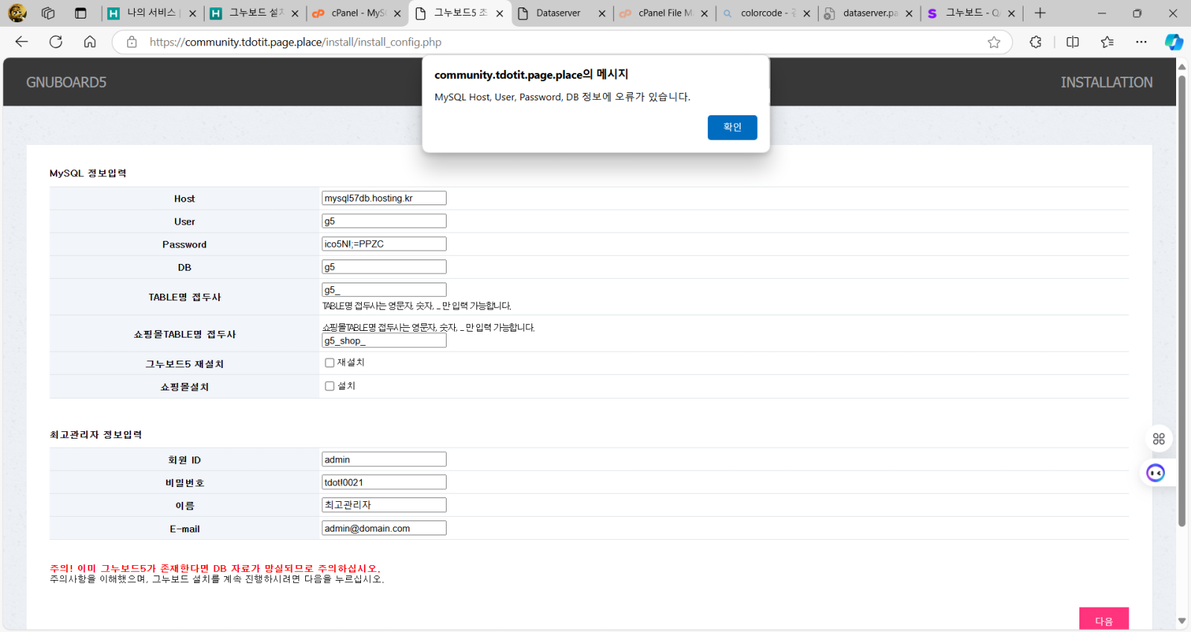This screenshot has width=1191, height=632.
Task: Open the tab actions menu icon
Action: pyautogui.click(x=80, y=13)
